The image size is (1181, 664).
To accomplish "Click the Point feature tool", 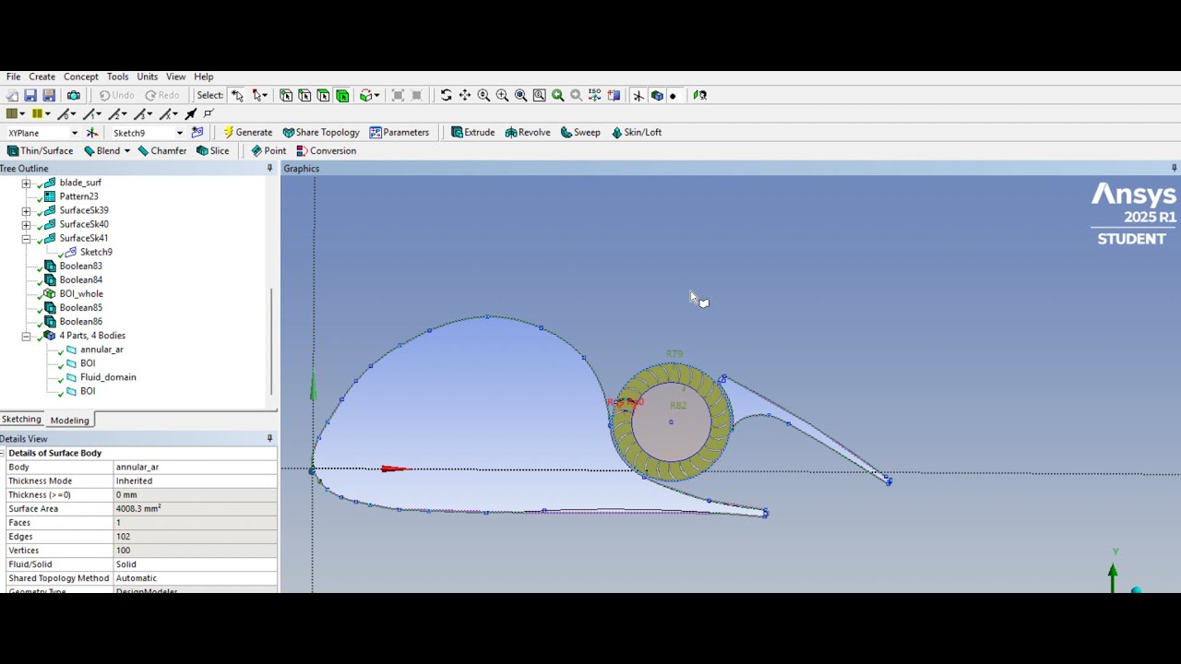I will (x=268, y=150).
